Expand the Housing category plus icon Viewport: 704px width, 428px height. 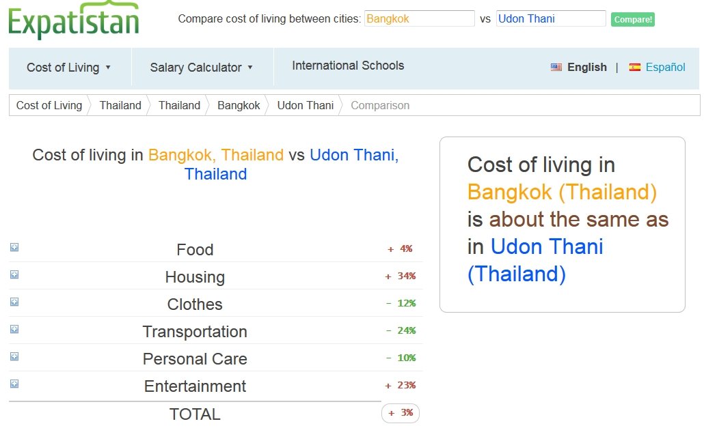14,274
